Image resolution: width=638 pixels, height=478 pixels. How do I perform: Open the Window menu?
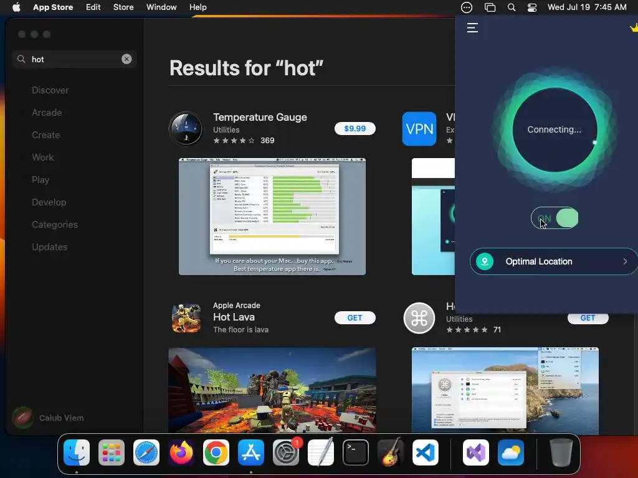click(161, 7)
